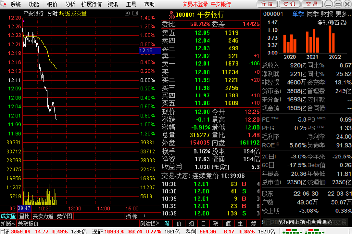The image size is (352, 234).
Task: Click the 净利润(百亿) chart label
Action: click(x=332, y=22)
